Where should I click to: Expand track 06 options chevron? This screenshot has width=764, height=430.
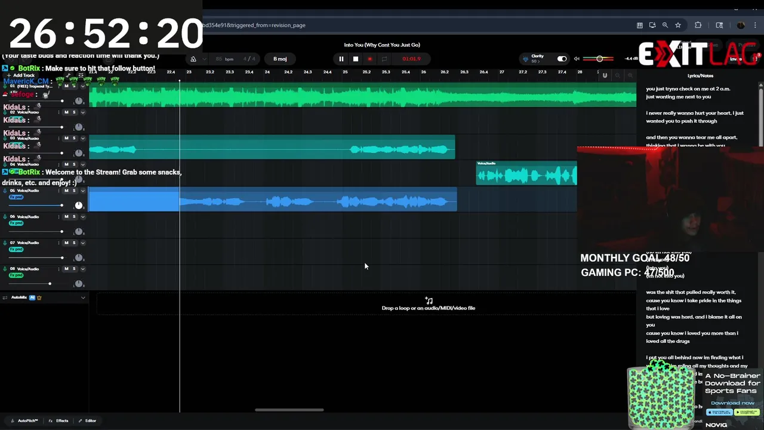(83, 217)
